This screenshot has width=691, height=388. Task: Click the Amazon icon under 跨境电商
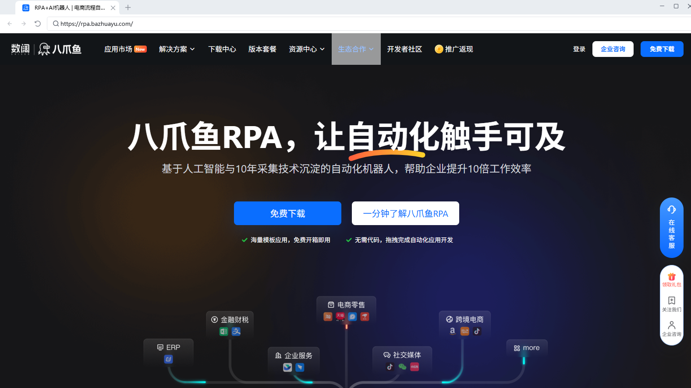click(453, 331)
